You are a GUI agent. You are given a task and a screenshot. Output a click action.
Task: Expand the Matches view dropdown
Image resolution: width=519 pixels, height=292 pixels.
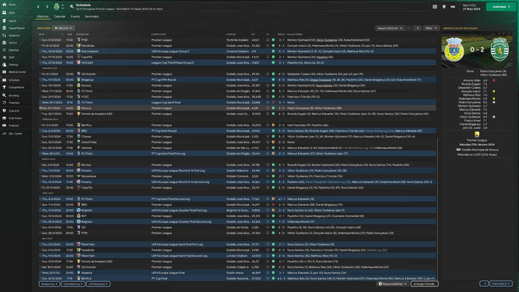63,28
